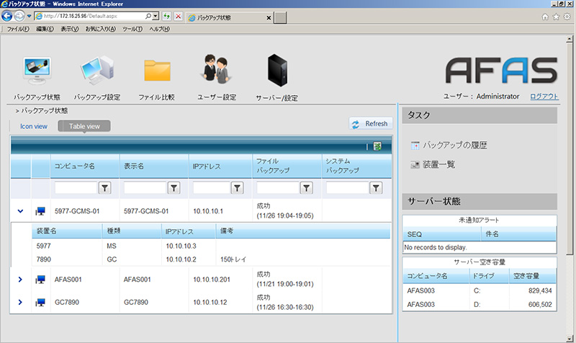The width and height of the screenshot is (576, 343).
Task: Focus the IPアドレス filter input
Action: click(211, 188)
